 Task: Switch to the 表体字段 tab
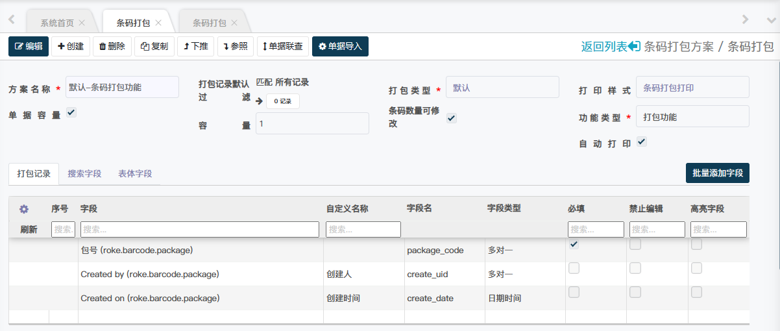coord(135,174)
